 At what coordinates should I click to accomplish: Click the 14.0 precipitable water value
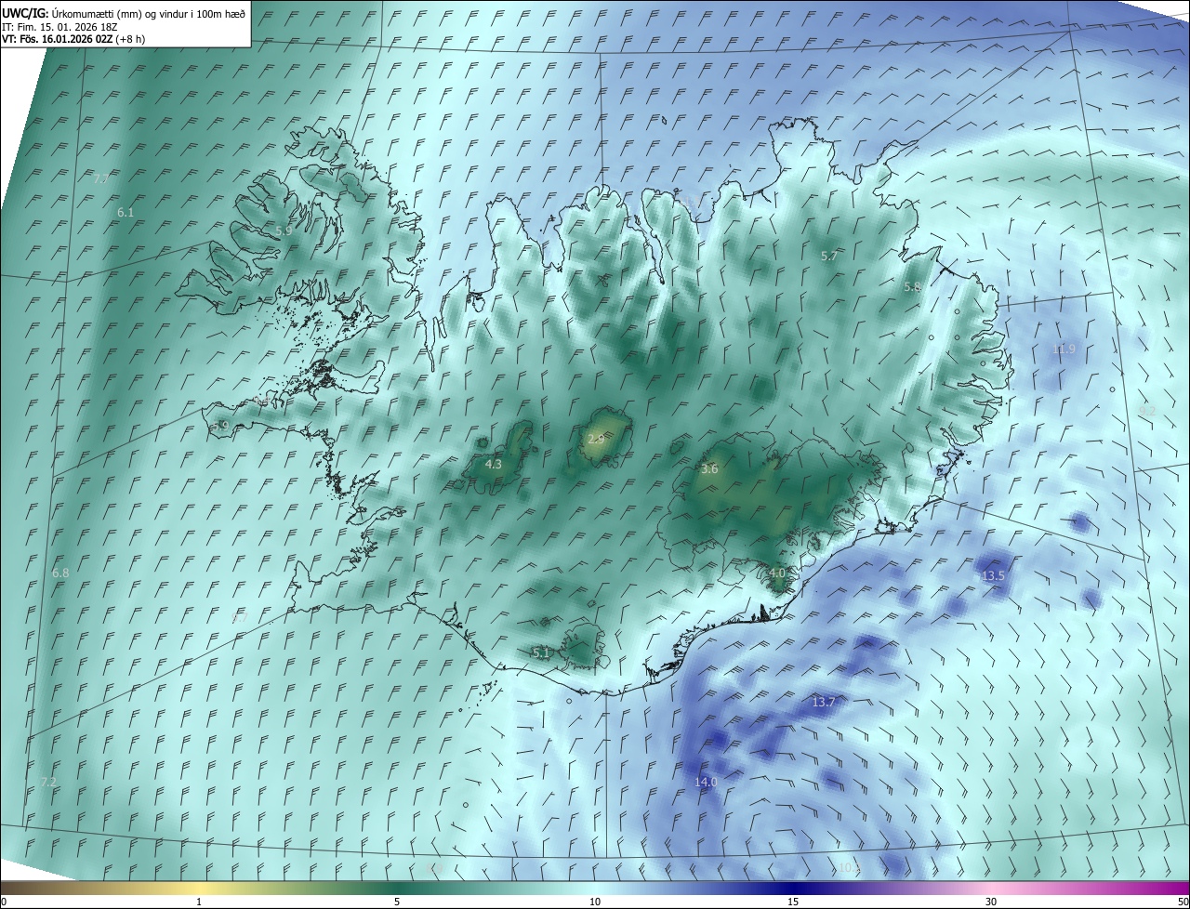(x=706, y=783)
